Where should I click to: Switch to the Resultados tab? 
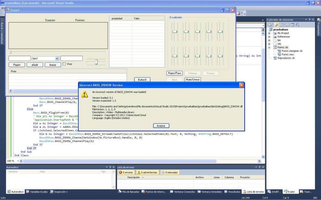click(x=232, y=192)
